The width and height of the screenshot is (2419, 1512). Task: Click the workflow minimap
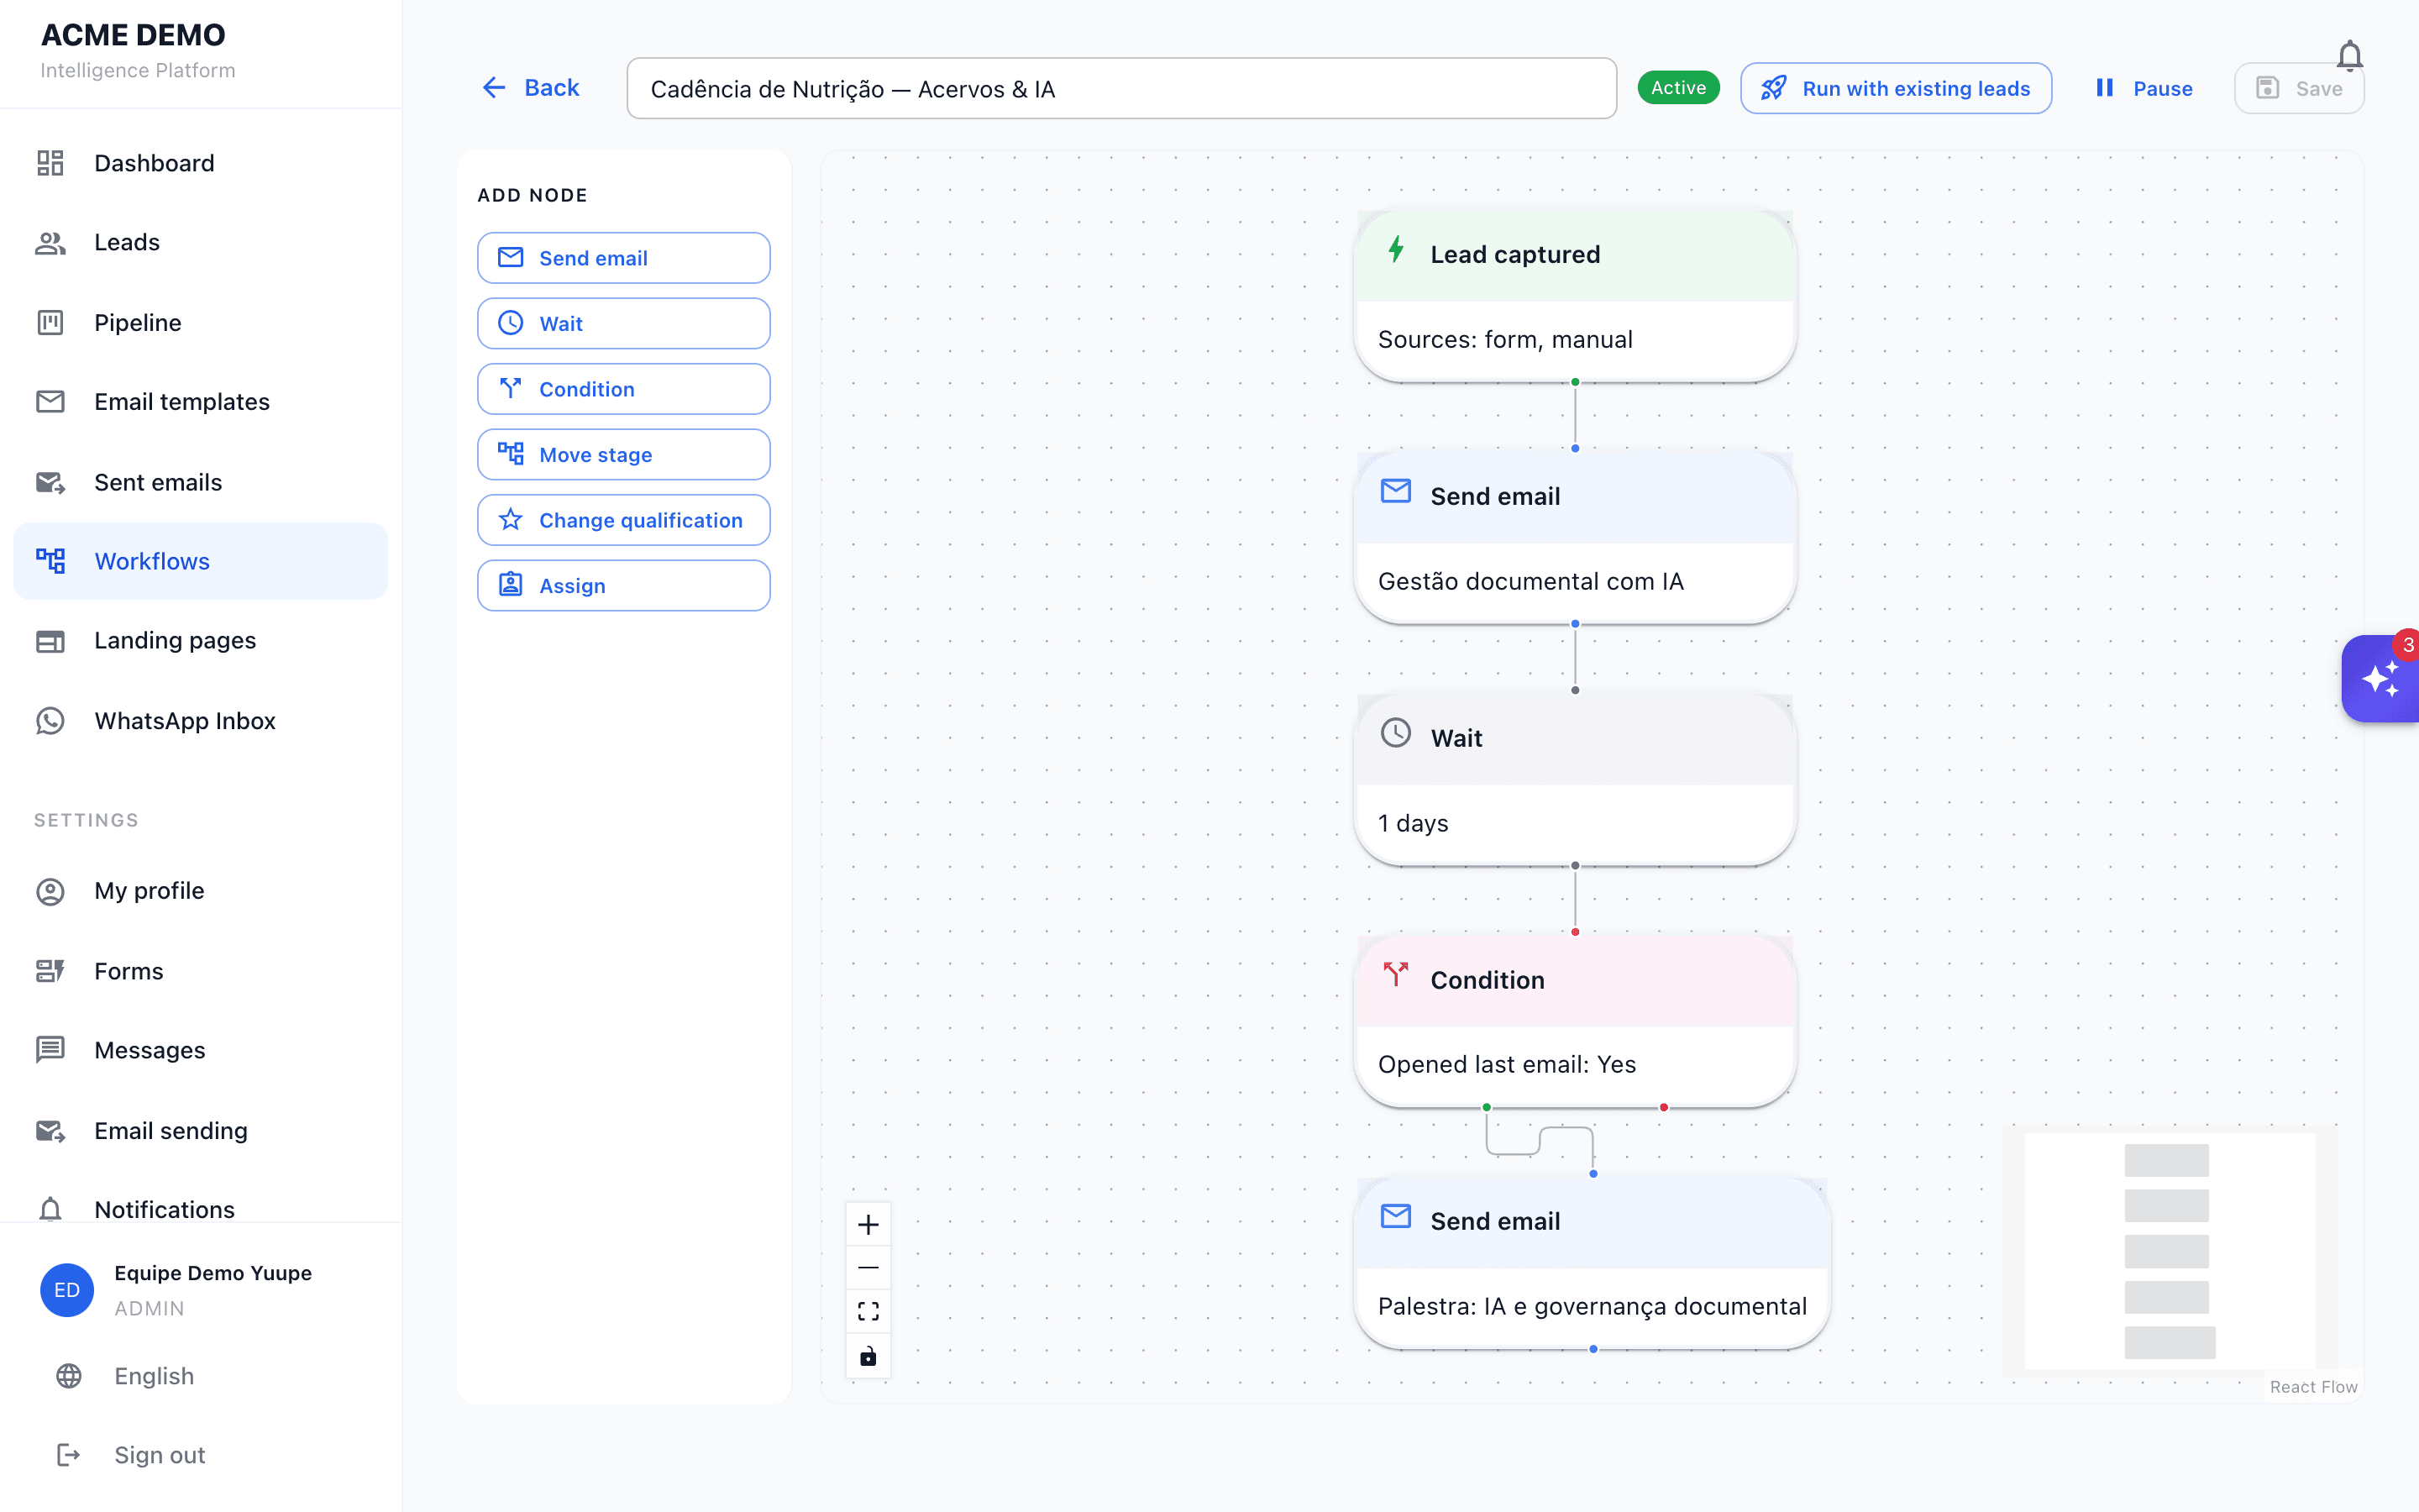coord(2170,1250)
